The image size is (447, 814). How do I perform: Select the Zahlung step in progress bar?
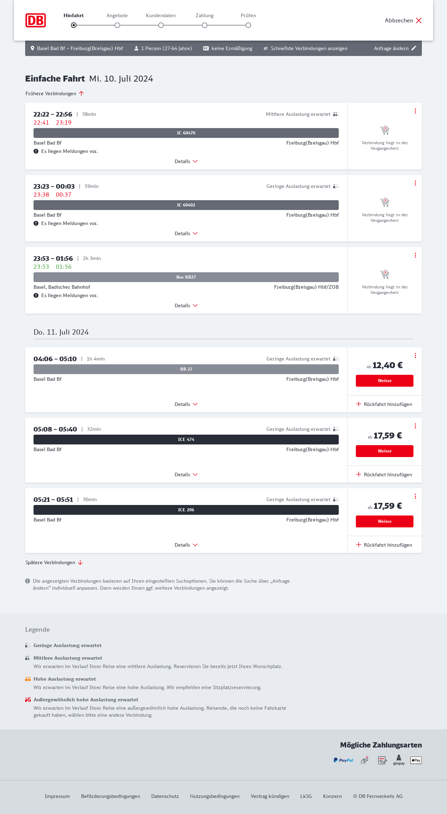[205, 25]
